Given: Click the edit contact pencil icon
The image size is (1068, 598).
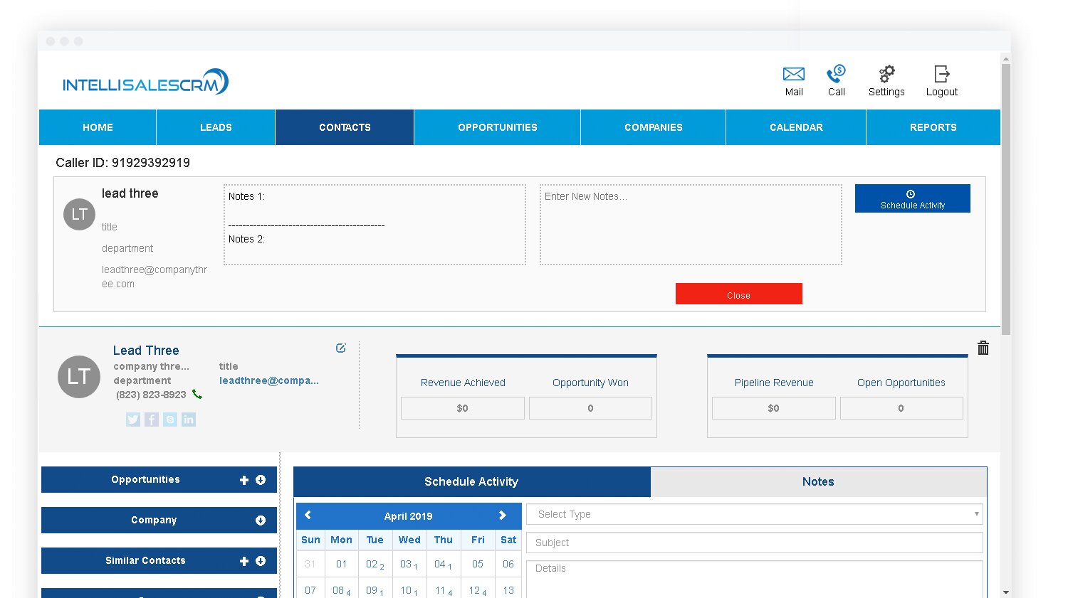Looking at the screenshot, I should [341, 348].
